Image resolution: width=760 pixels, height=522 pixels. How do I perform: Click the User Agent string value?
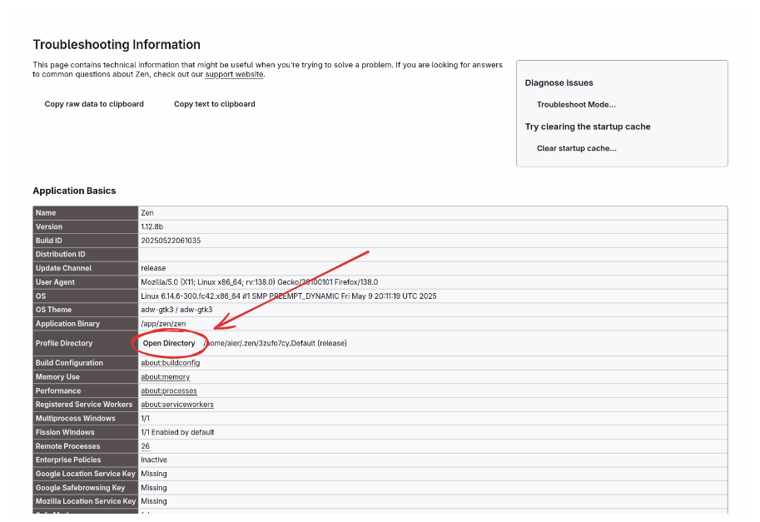[x=260, y=282]
